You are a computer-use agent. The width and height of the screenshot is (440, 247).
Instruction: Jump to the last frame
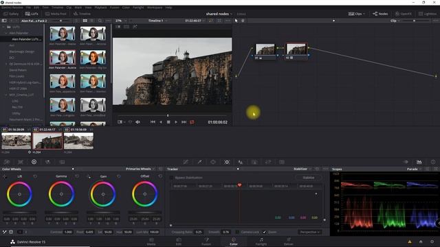pyautogui.click(x=184, y=122)
